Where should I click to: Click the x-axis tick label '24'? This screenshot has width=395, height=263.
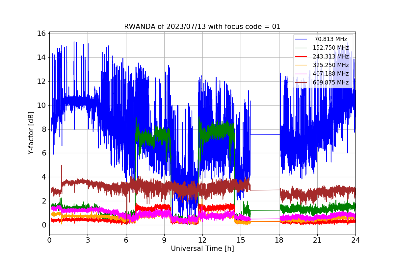click(355, 240)
